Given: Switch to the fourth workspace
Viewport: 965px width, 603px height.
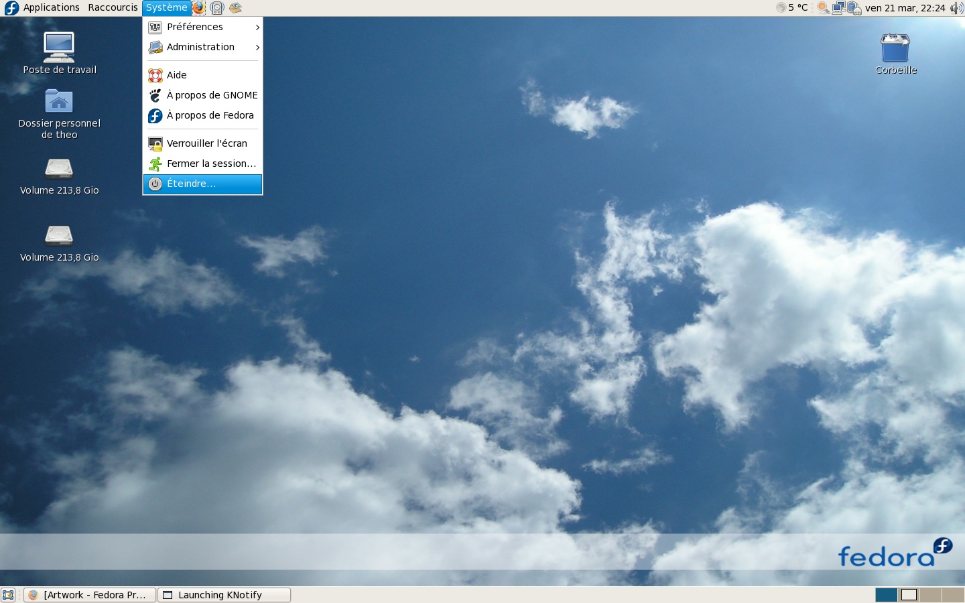Looking at the screenshot, I should coord(953,595).
